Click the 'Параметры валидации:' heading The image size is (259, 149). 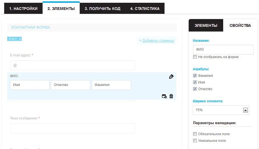click(x=214, y=123)
